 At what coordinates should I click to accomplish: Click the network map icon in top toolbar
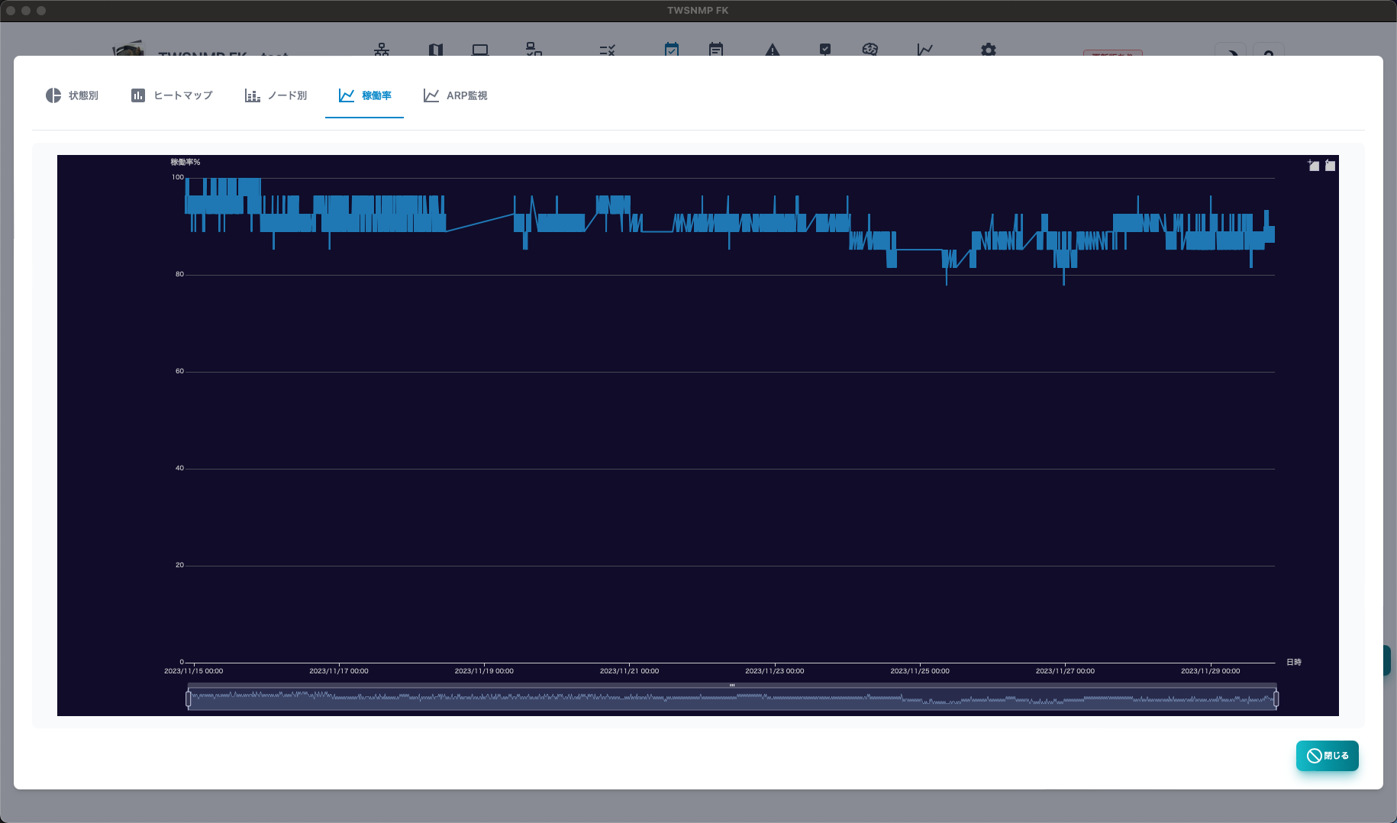click(x=382, y=50)
